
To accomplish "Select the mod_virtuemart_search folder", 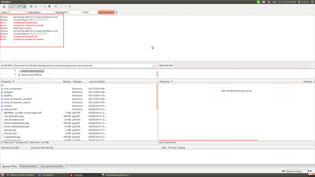I will click(17, 102).
